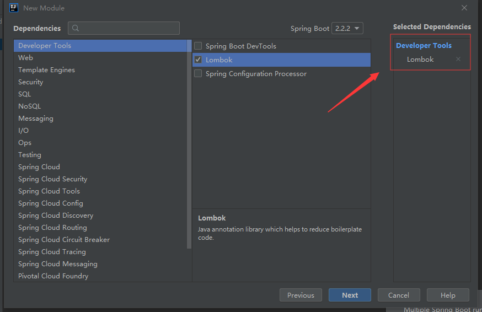Uncheck the Lombok checkbox
The height and width of the screenshot is (312, 482).
tap(198, 60)
